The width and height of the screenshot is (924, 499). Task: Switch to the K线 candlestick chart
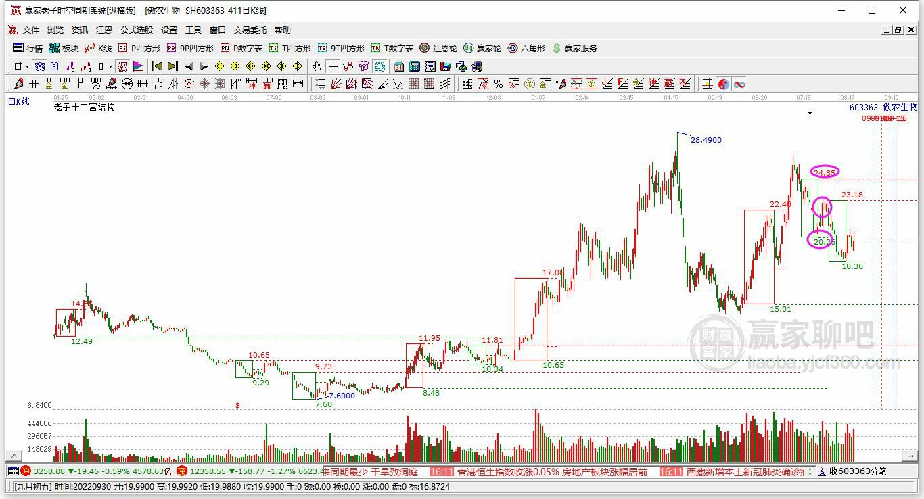click(97, 48)
